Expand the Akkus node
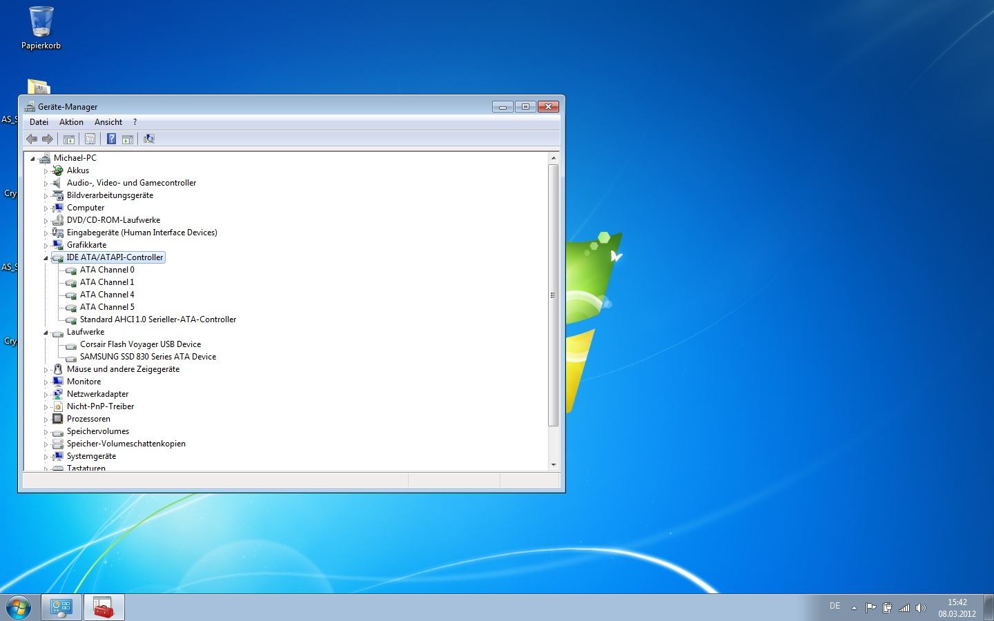994x621 pixels. pos(46,171)
